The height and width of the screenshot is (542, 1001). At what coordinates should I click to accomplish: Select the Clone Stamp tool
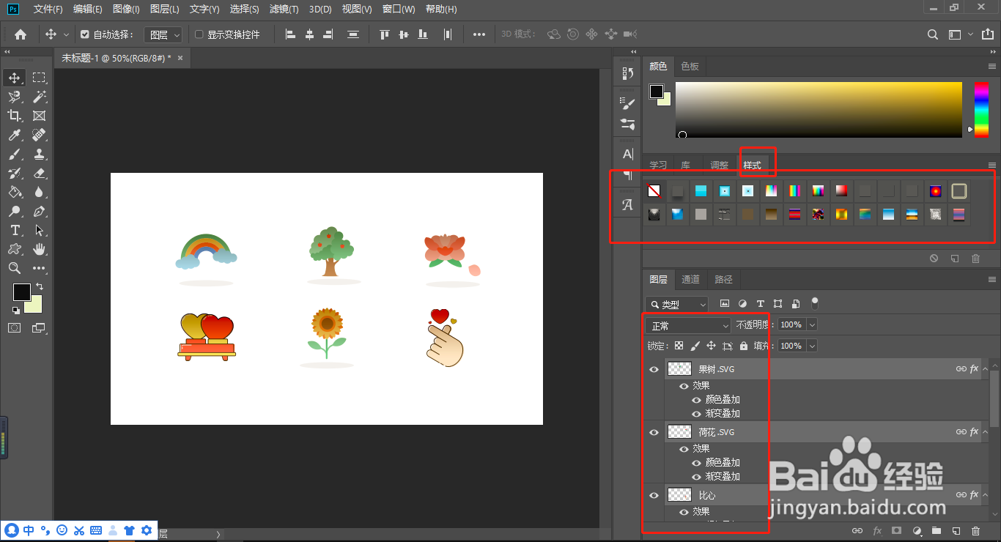click(x=39, y=154)
